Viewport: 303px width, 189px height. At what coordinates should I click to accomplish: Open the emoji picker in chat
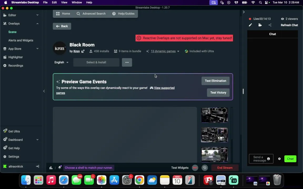(x=268, y=159)
